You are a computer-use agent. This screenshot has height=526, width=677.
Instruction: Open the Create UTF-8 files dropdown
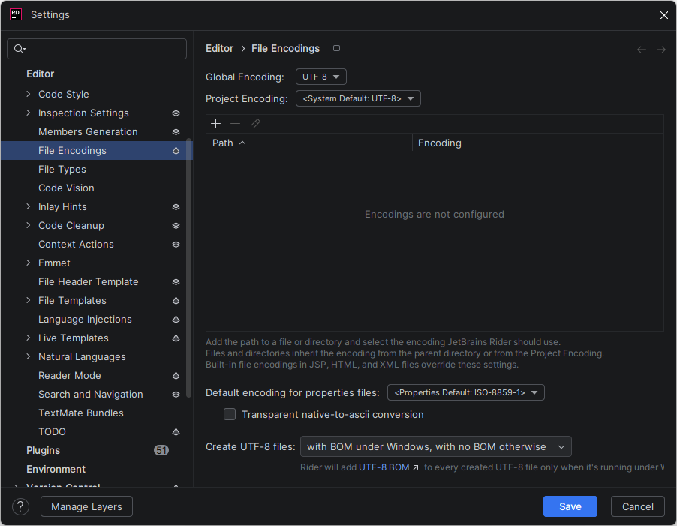pos(435,446)
